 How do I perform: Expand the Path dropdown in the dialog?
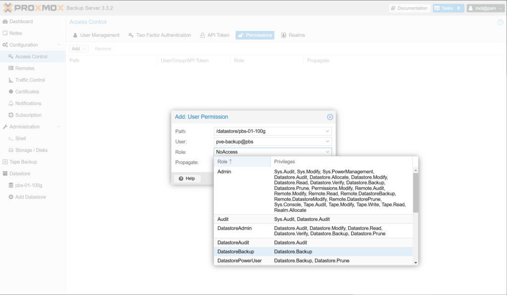[x=328, y=131]
